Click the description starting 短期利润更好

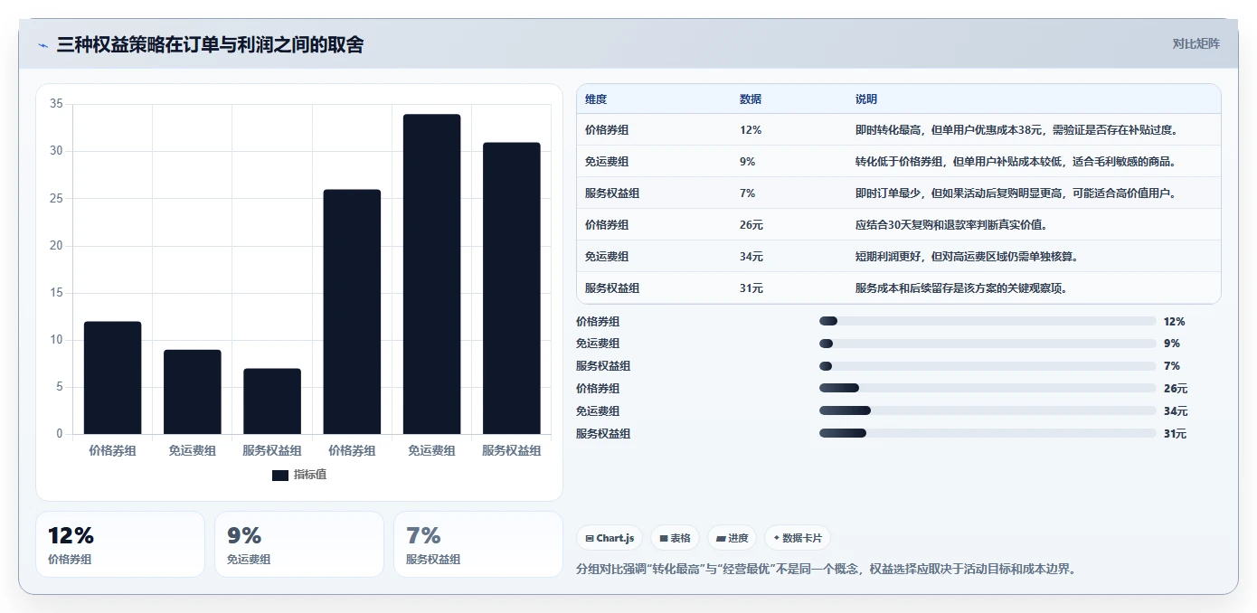967,257
